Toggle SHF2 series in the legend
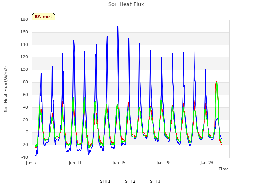The image size is (253, 189). pyautogui.click(x=126, y=181)
